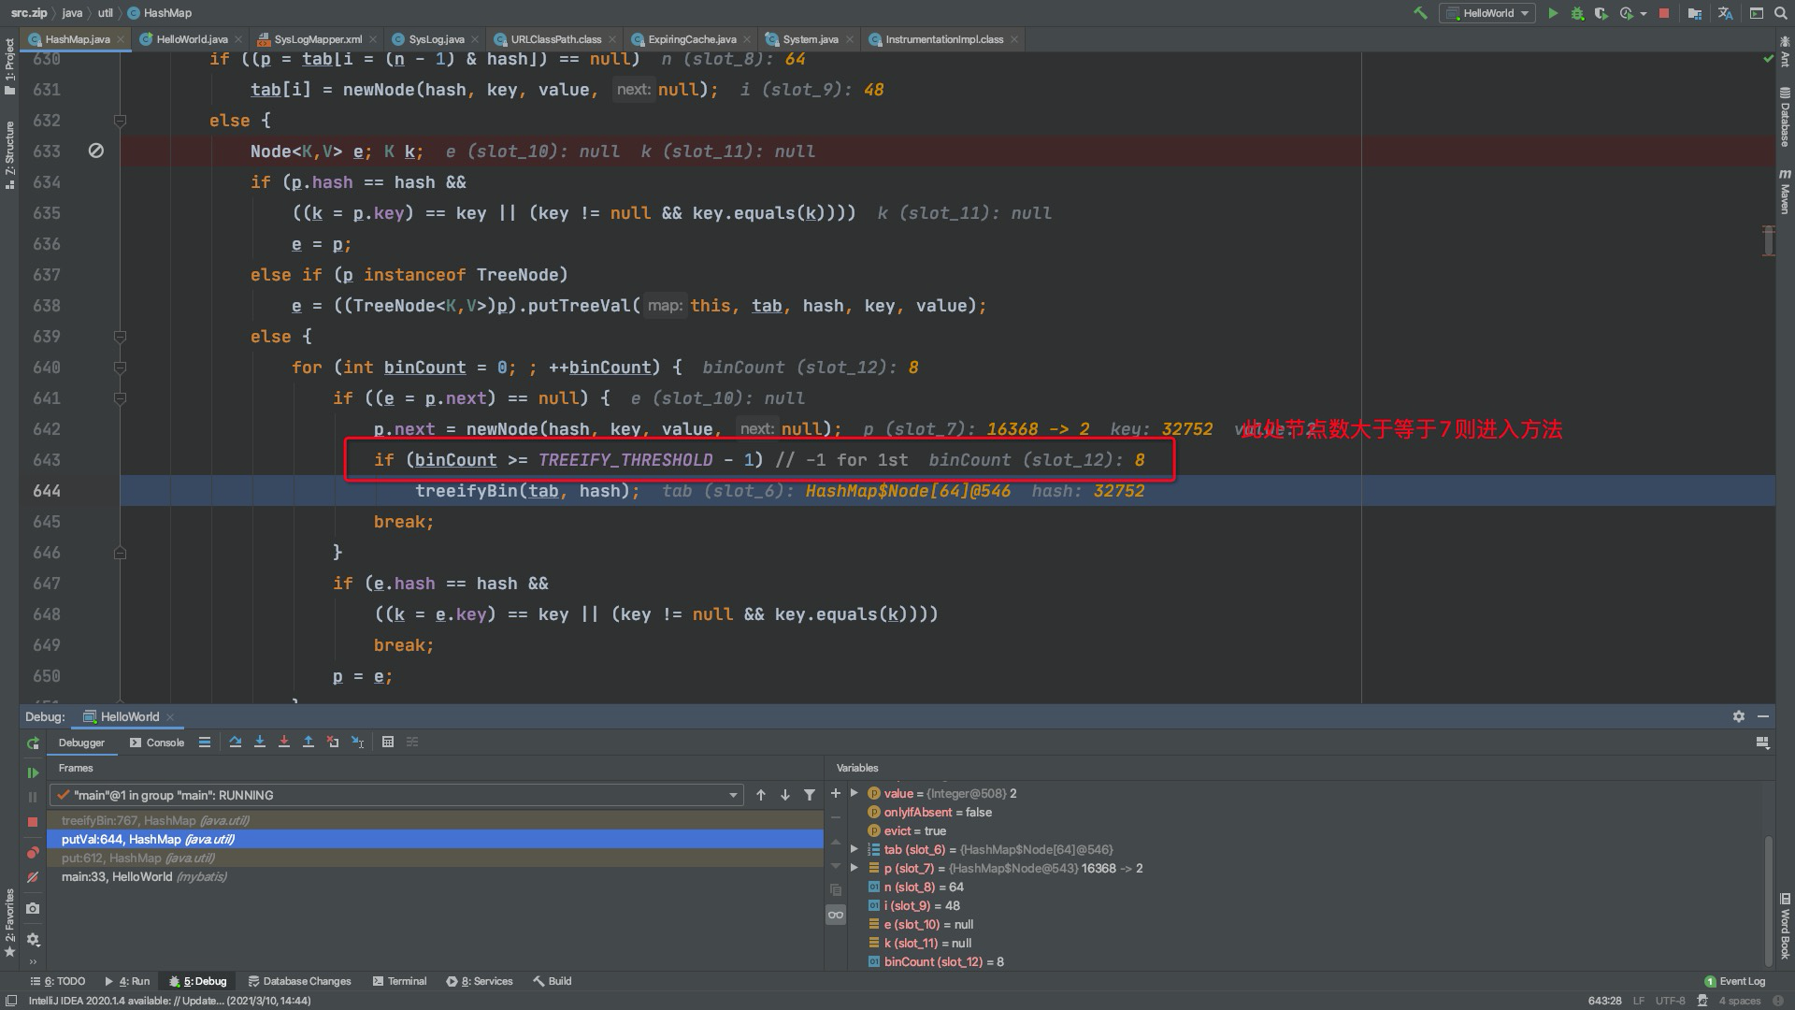Resume program in Debug sidebar

coord(33,772)
